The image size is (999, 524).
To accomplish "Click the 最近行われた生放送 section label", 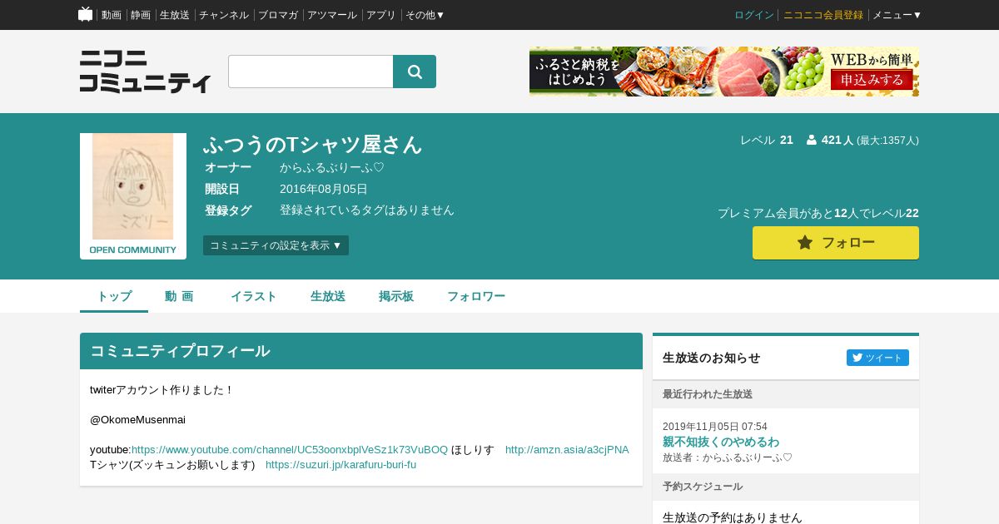I will pos(708,394).
